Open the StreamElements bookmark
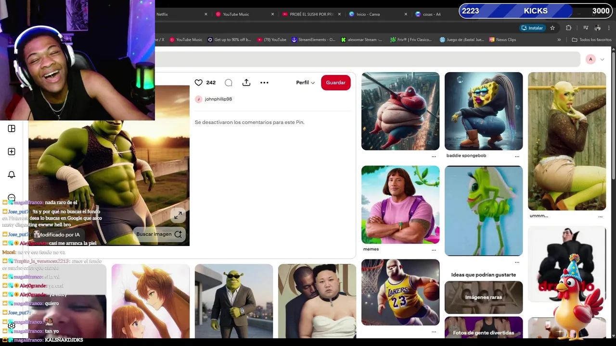Image resolution: width=616 pixels, height=346 pixels. pyautogui.click(x=313, y=40)
